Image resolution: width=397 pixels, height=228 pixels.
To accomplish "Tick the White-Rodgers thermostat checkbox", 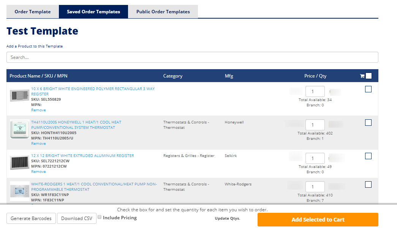I will coord(368,185).
